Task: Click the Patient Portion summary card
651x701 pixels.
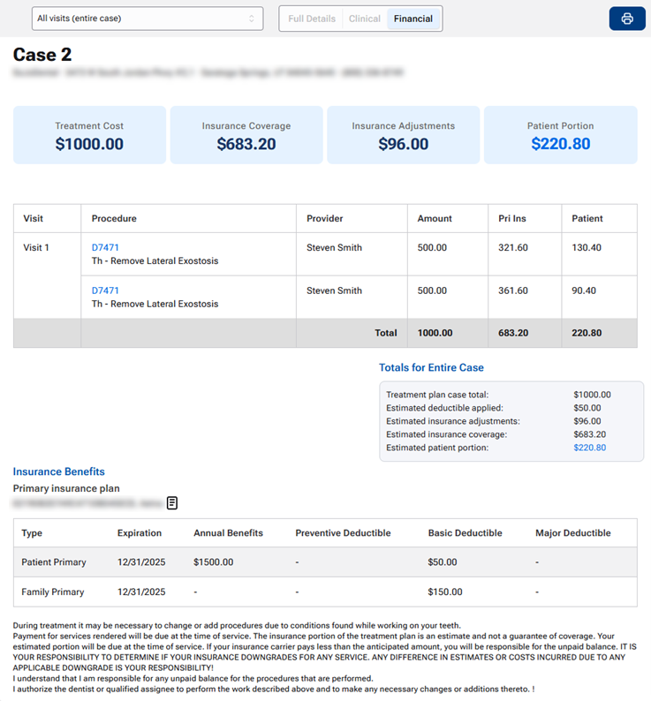Action: click(561, 134)
